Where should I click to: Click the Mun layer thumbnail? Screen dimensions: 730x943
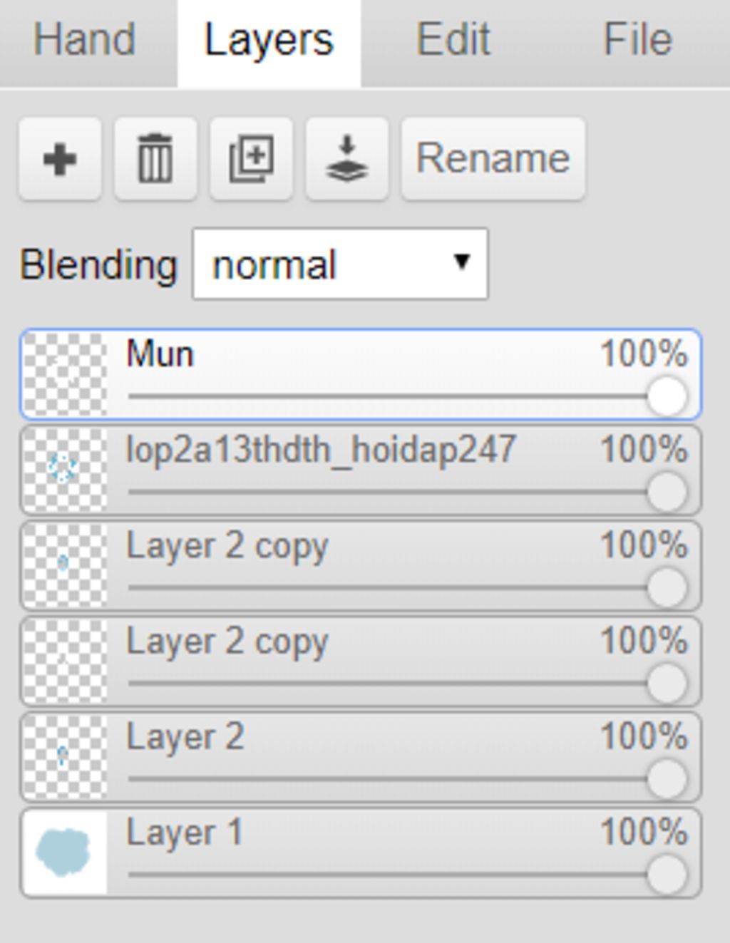[x=64, y=374]
